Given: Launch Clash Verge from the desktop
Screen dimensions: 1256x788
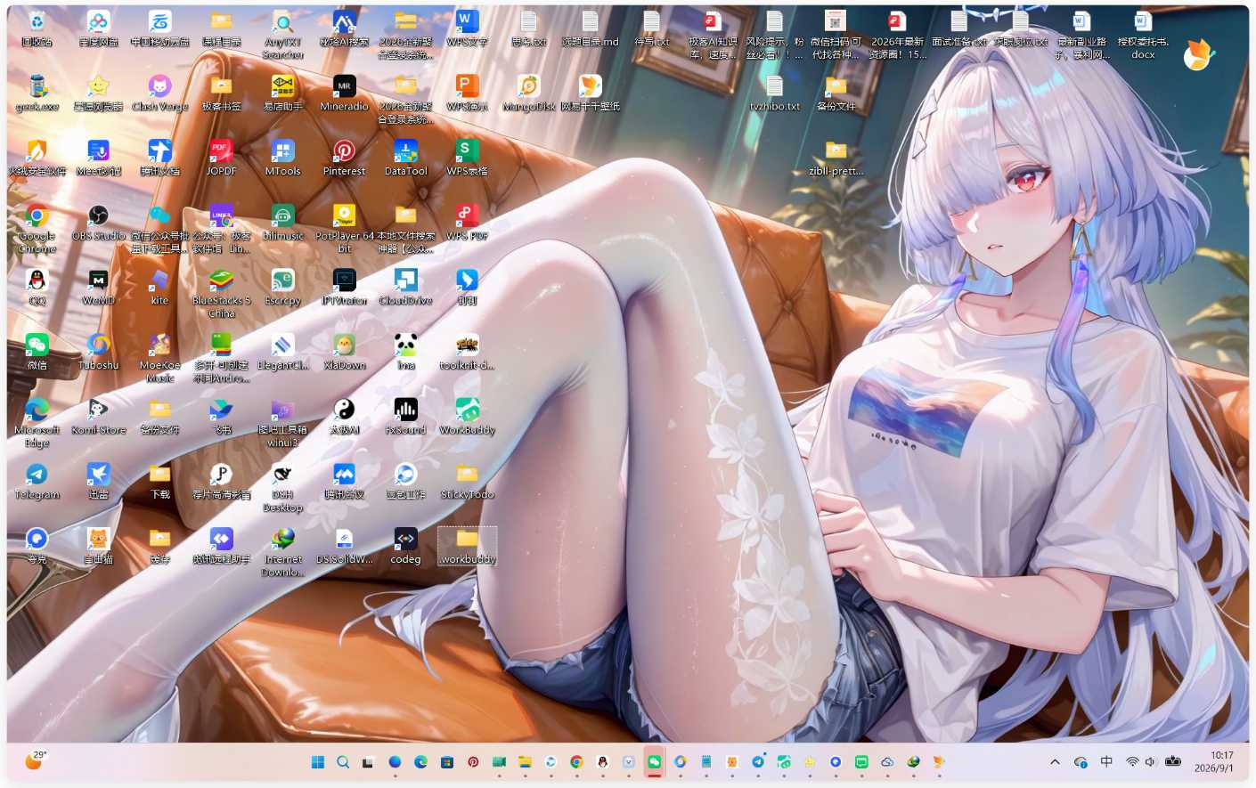Looking at the screenshot, I should point(159,93).
